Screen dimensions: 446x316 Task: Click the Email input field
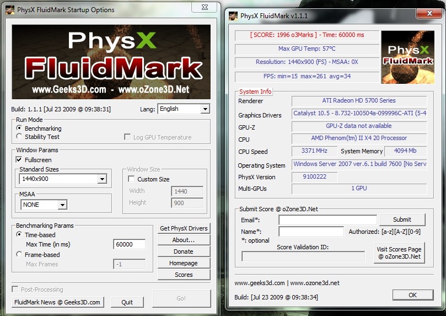click(x=327, y=219)
